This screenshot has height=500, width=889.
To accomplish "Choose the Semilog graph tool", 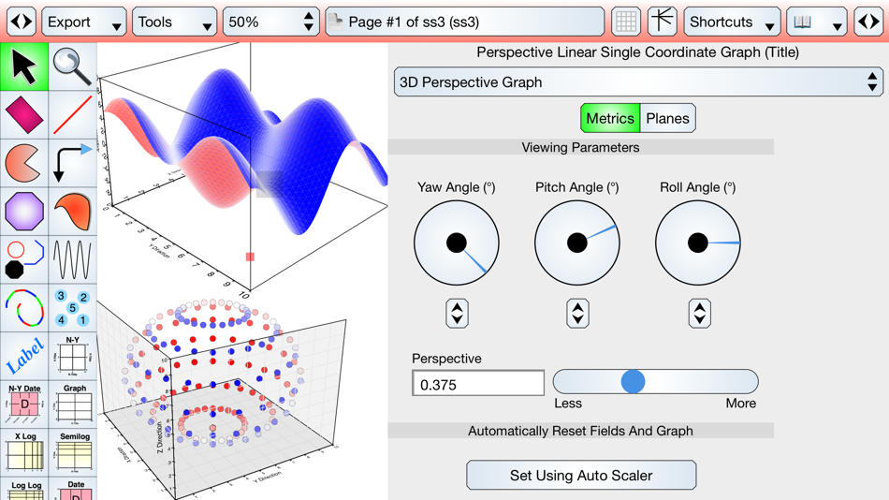I will point(73,453).
